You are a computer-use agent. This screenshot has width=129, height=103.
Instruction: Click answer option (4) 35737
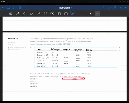[x=34, y=86]
